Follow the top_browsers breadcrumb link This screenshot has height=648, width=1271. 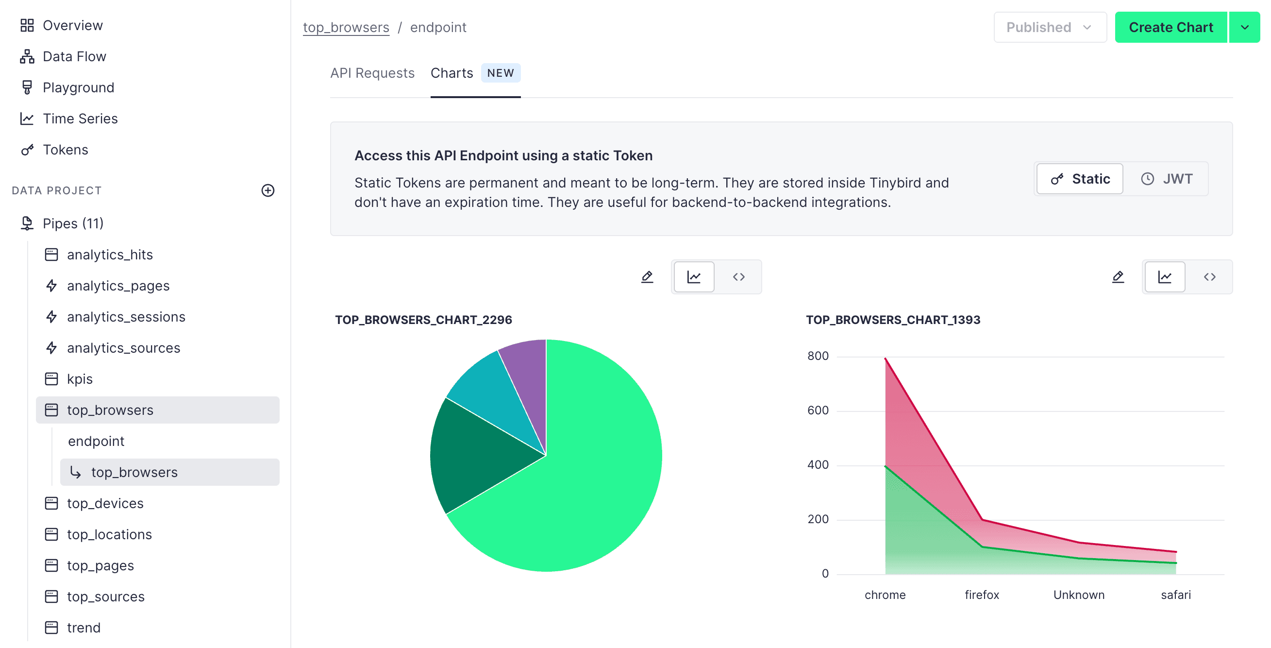point(346,27)
